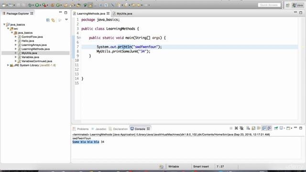Click the New Java Package toolbar icon
This screenshot has width=306, height=172.
point(52,5)
